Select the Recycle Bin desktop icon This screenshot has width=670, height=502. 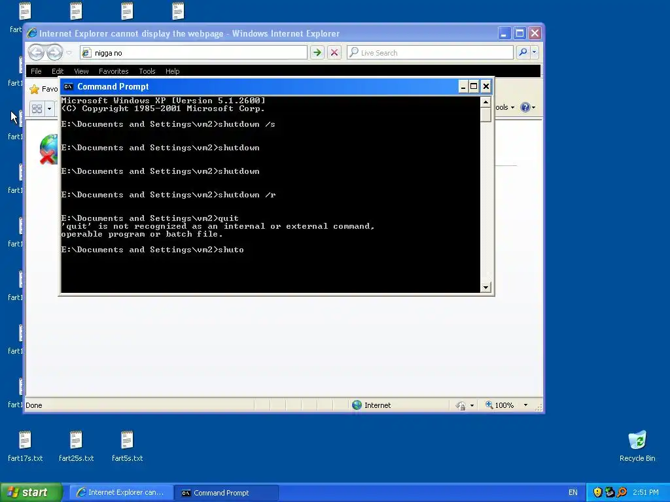point(637,446)
